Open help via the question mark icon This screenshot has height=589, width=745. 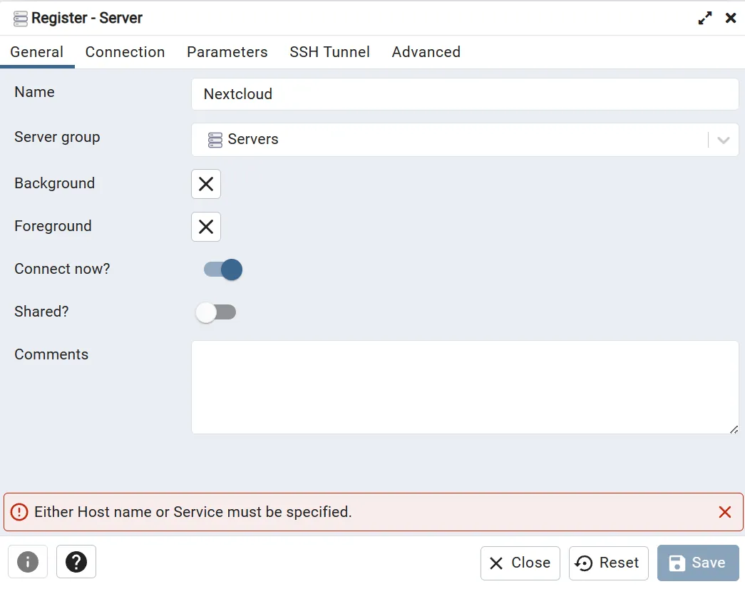76,562
